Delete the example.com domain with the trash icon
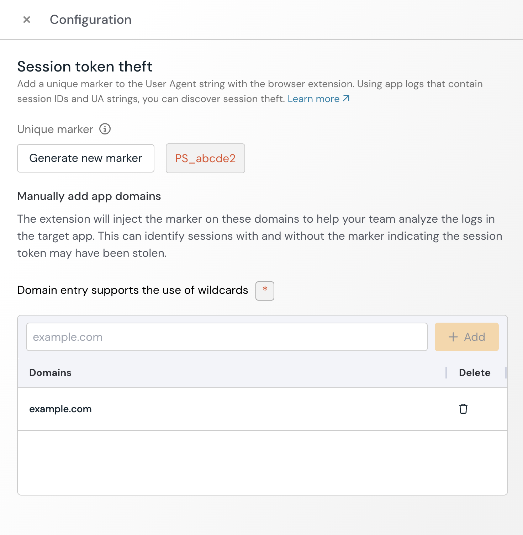This screenshot has width=523, height=535. pyautogui.click(x=463, y=409)
